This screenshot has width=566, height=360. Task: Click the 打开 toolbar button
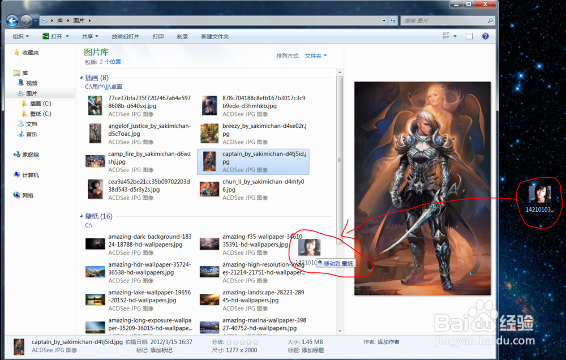coord(53,36)
